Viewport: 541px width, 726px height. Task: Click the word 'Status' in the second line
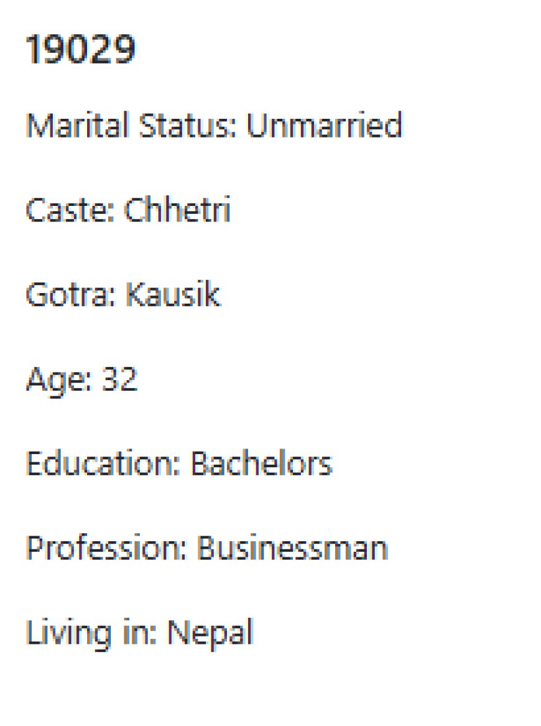[187, 126]
